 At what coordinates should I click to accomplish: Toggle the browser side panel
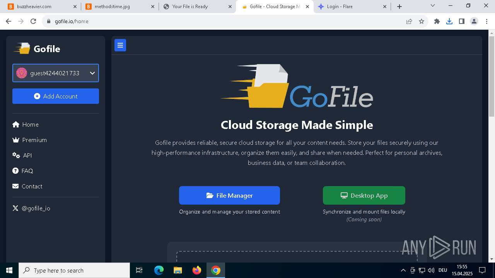point(462,21)
